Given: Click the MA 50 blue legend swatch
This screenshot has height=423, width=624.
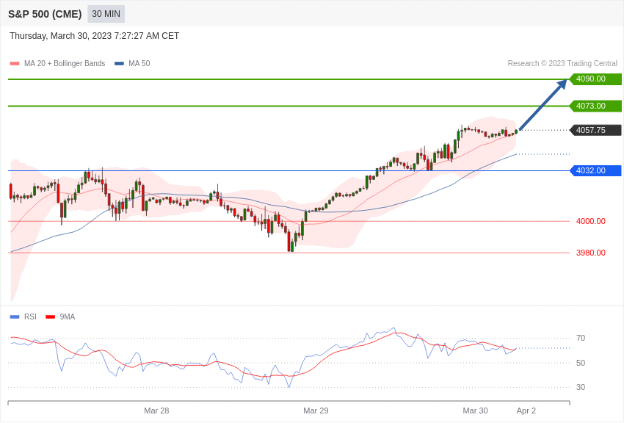Looking at the screenshot, I should tap(119, 64).
